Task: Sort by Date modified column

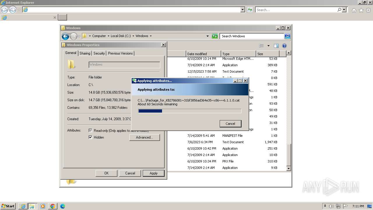Action: tap(203, 54)
